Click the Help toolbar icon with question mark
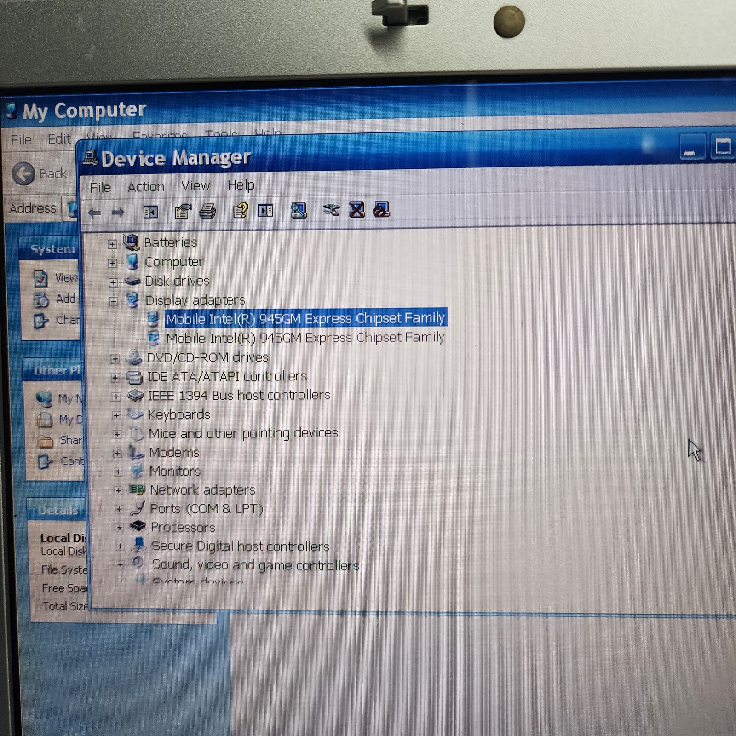Screen dimensions: 736x736 pos(240,211)
